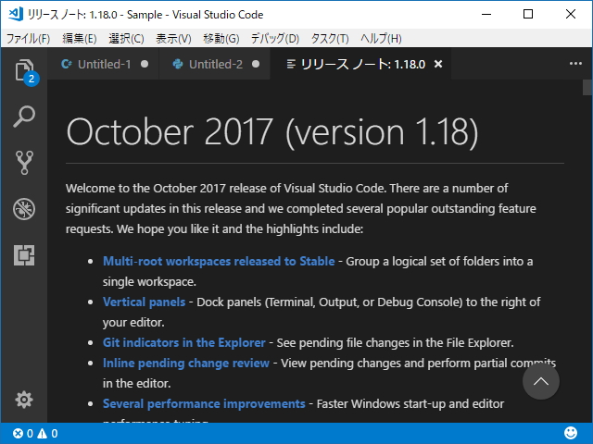Maximize the Visual Studio Code window
The image size is (593, 444).
point(528,15)
